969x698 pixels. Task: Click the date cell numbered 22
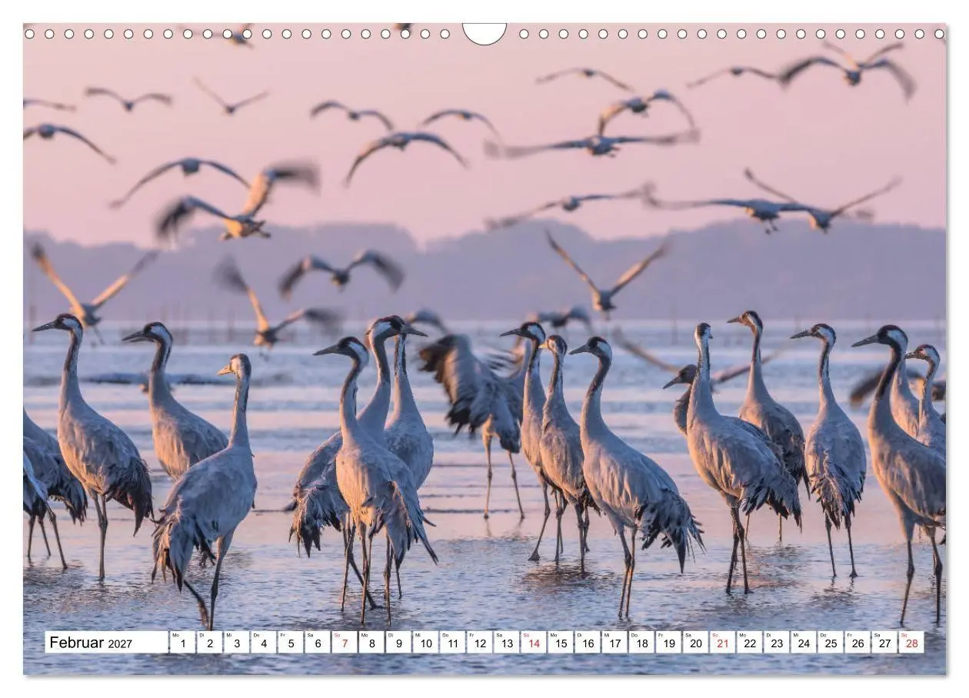point(750,643)
